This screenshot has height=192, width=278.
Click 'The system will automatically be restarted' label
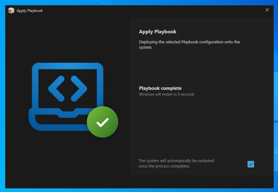pyautogui.click(x=176, y=163)
